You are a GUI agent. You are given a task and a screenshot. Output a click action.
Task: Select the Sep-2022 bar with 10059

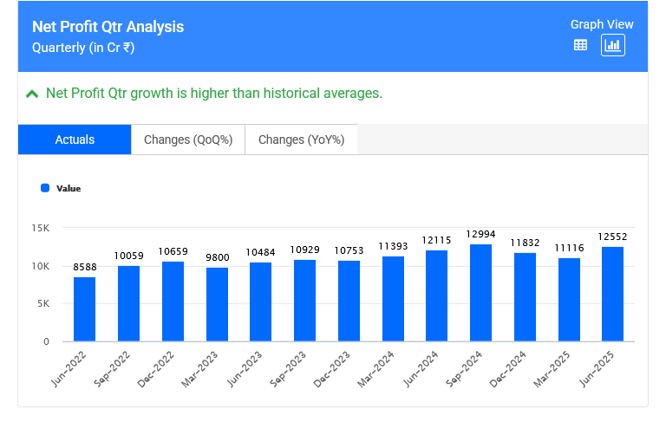[128, 303]
